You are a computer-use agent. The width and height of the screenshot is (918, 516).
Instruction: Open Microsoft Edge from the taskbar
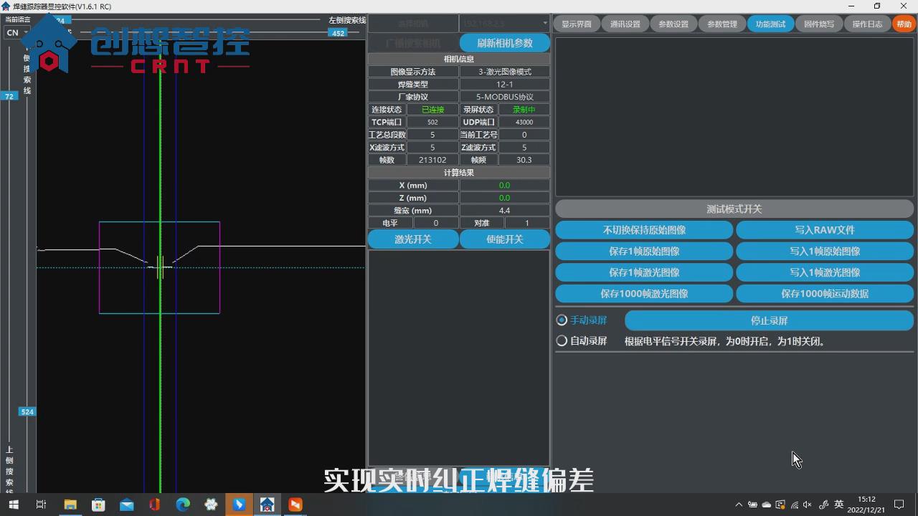coord(182,505)
